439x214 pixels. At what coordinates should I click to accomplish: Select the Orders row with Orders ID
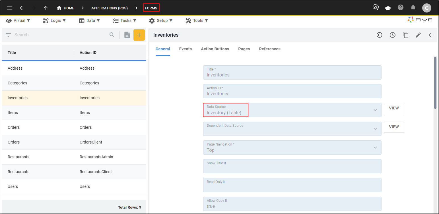tap(74, 127)
